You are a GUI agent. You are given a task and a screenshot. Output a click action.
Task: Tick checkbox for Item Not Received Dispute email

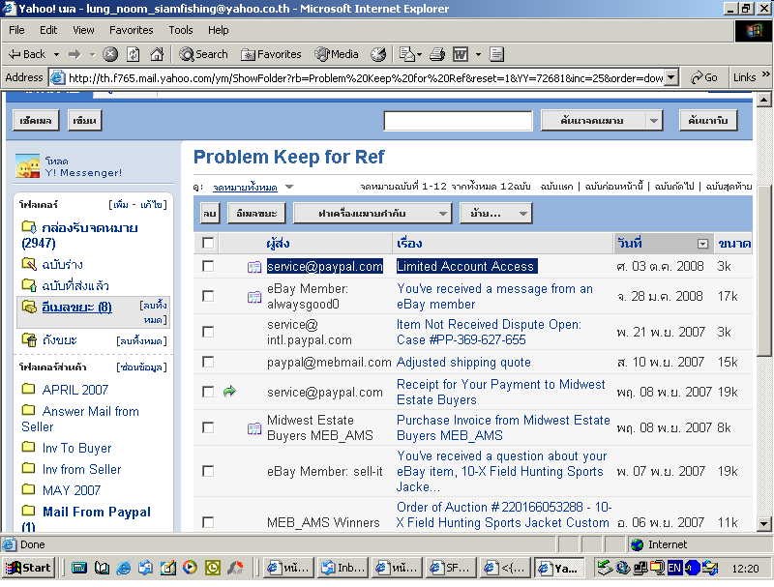pos(208,332)
